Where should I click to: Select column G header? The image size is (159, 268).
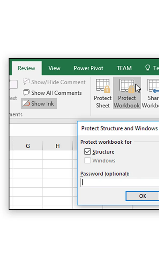point(28,146)
